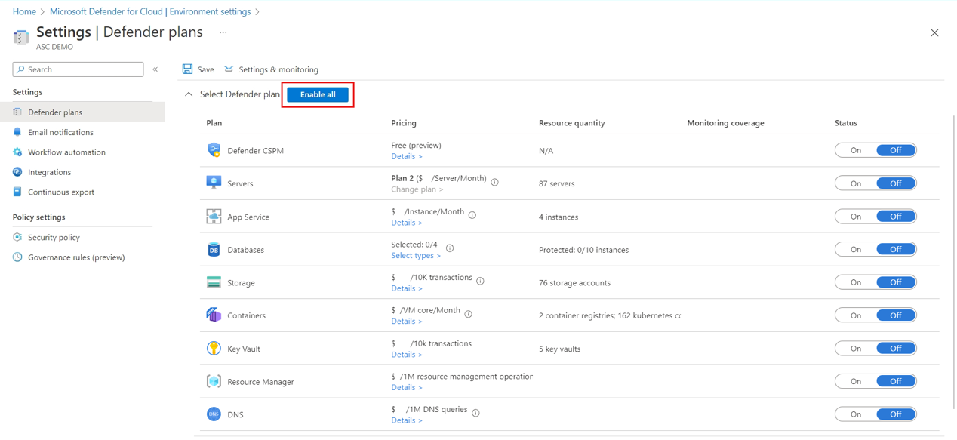Turn On the Servers plan
Image resolution: width=957 pixels, height=440 pixels.
click(x=856, y=183)
